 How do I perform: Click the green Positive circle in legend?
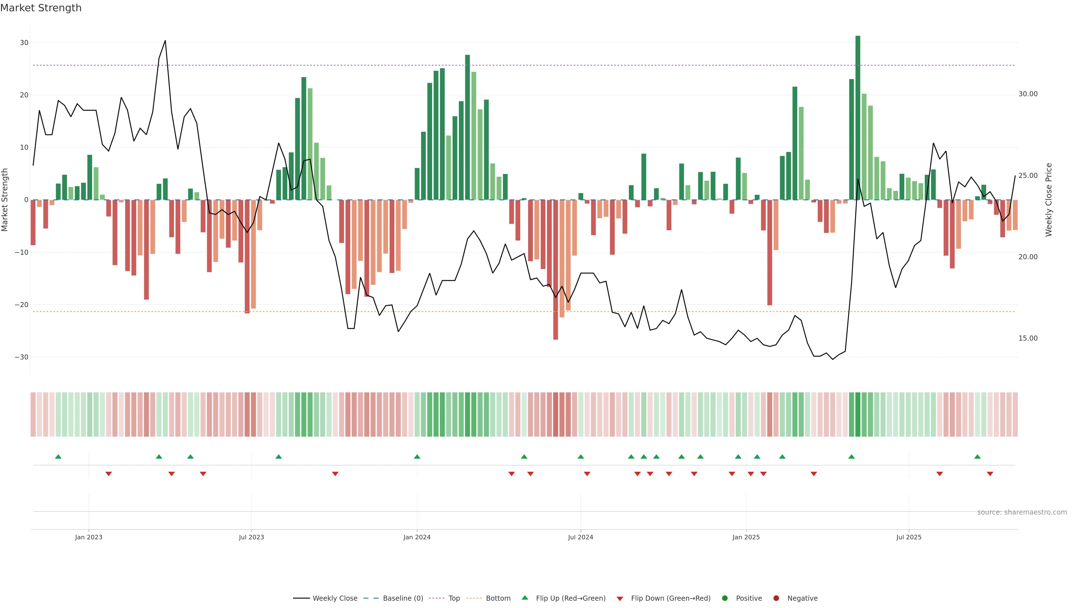click(x=725, y=598)
